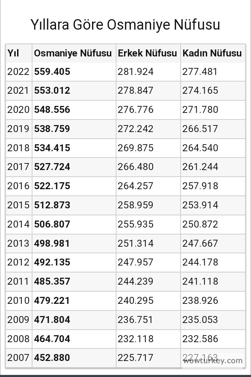251x377 pixels.
Task: Select the 2015 year cell
Action: pyautogui.click(x=18, y=205)
